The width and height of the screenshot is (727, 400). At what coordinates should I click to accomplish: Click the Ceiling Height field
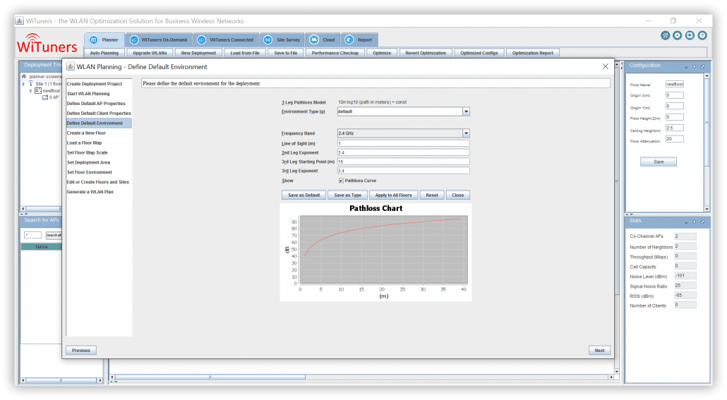pyautogui.click(x=675, y=128)
